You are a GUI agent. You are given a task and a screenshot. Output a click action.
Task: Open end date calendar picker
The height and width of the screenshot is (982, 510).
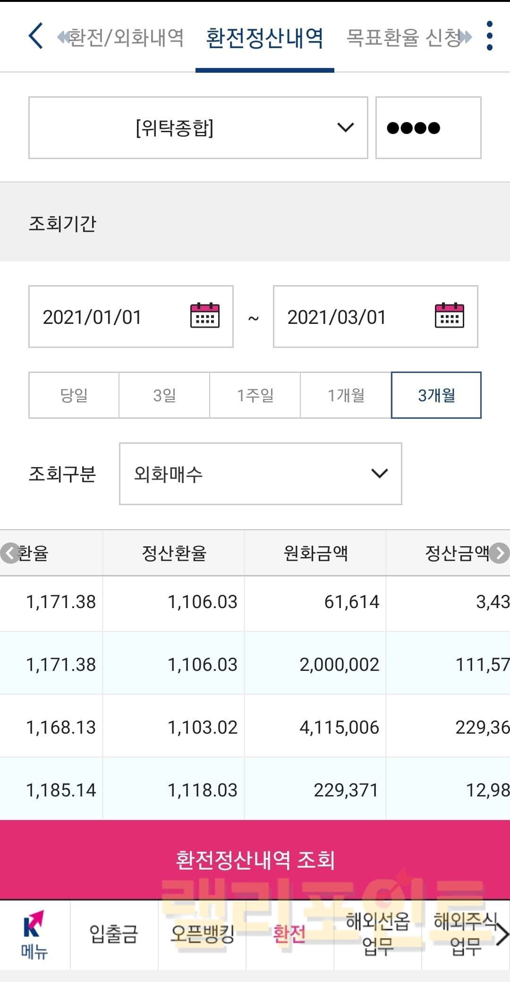pyautogui.click(x=449, y=316)
